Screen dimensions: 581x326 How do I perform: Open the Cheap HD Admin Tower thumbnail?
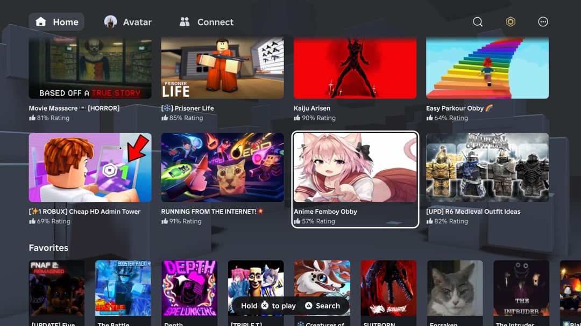coord(90,168)
